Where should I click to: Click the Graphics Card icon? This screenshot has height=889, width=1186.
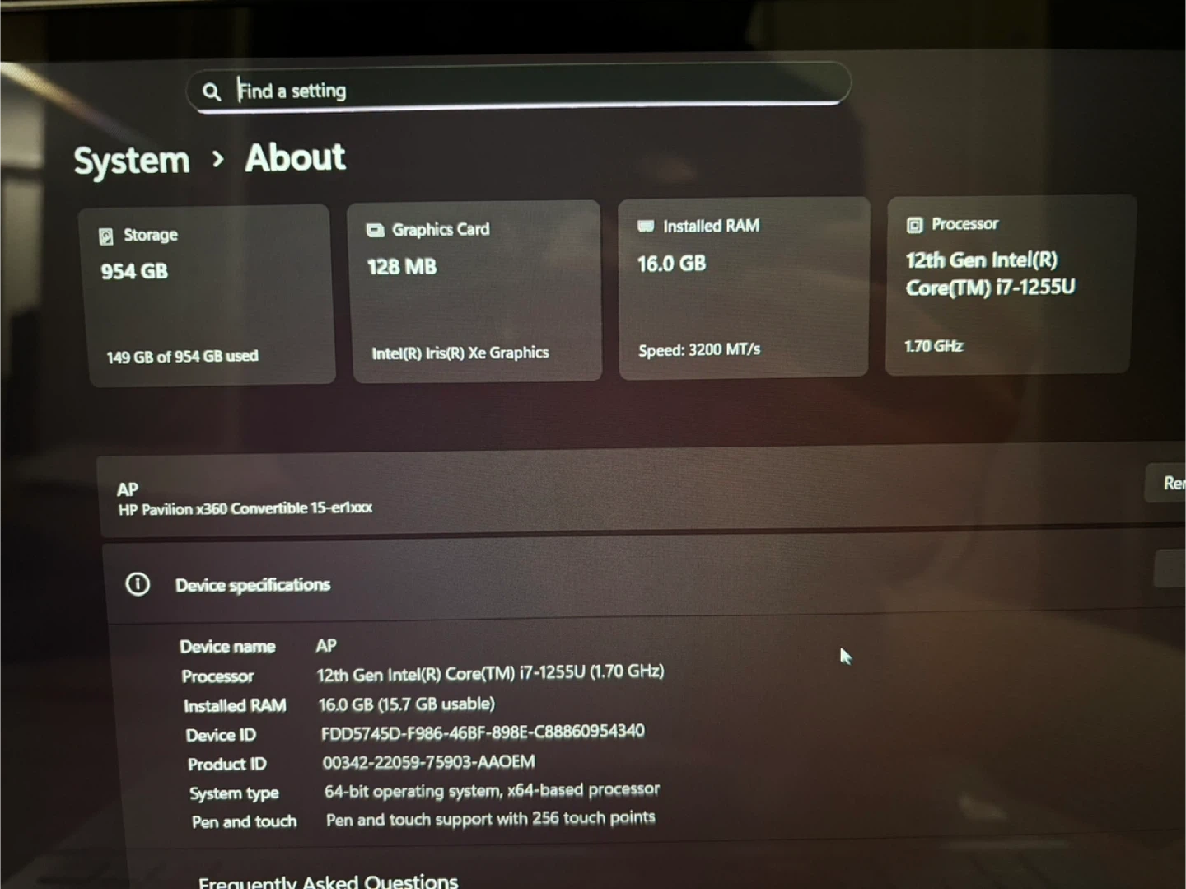375,230
